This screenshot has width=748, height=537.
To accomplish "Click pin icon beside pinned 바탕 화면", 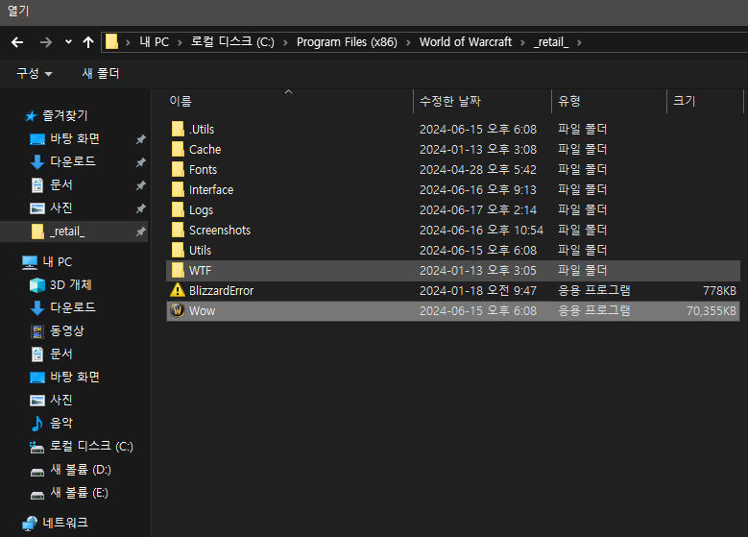I will pyautogui.click(x=141, y=139).
